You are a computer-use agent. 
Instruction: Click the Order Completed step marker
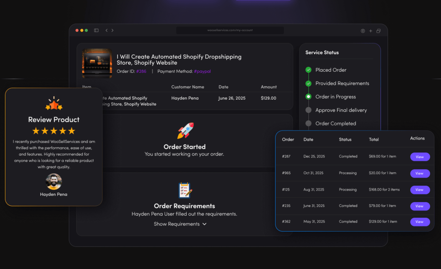click(308, 123)
